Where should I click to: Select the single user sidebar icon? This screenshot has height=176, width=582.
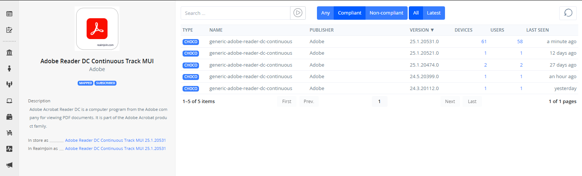click(9, 68)
